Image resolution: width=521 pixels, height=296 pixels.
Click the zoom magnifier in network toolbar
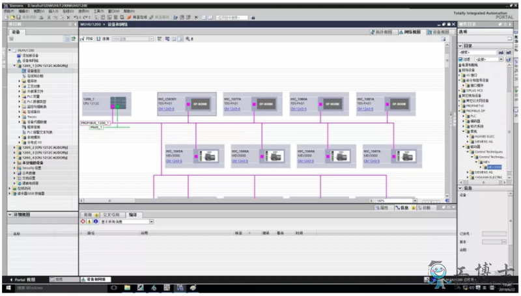click(x=188, y=39)
